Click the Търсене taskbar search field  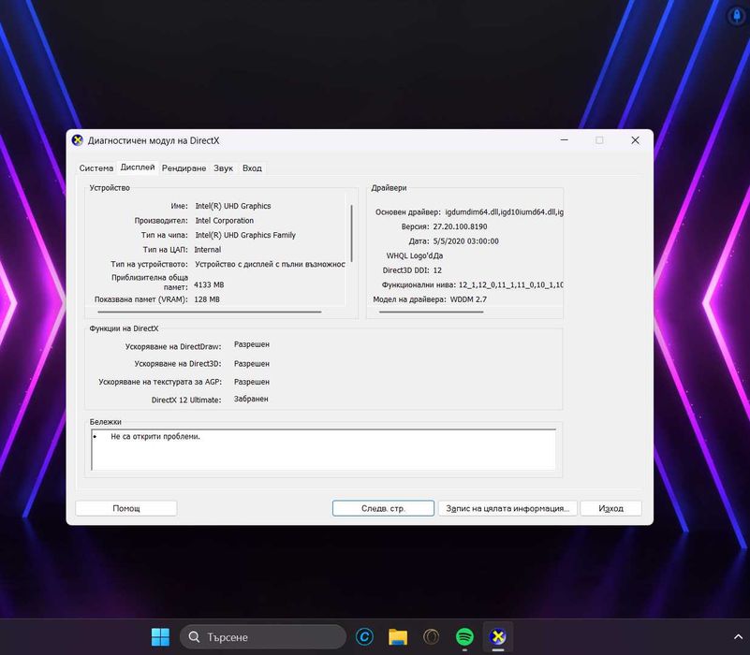coord(263,637)
